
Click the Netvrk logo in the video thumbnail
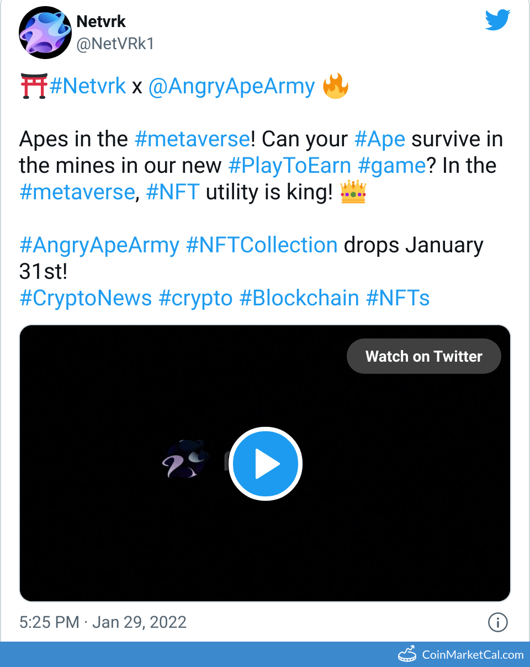tap(185, 459)
